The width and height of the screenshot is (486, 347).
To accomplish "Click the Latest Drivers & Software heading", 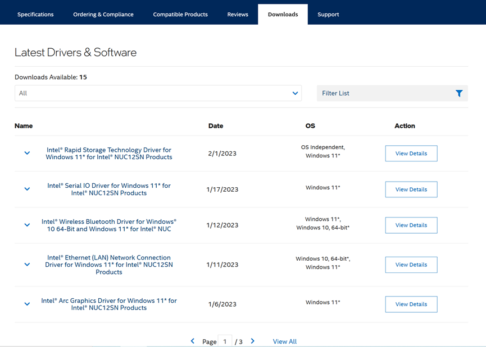I will coord(76,52).
